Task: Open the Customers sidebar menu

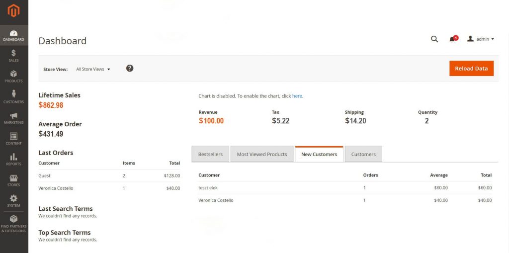Action: click(13, 97)
